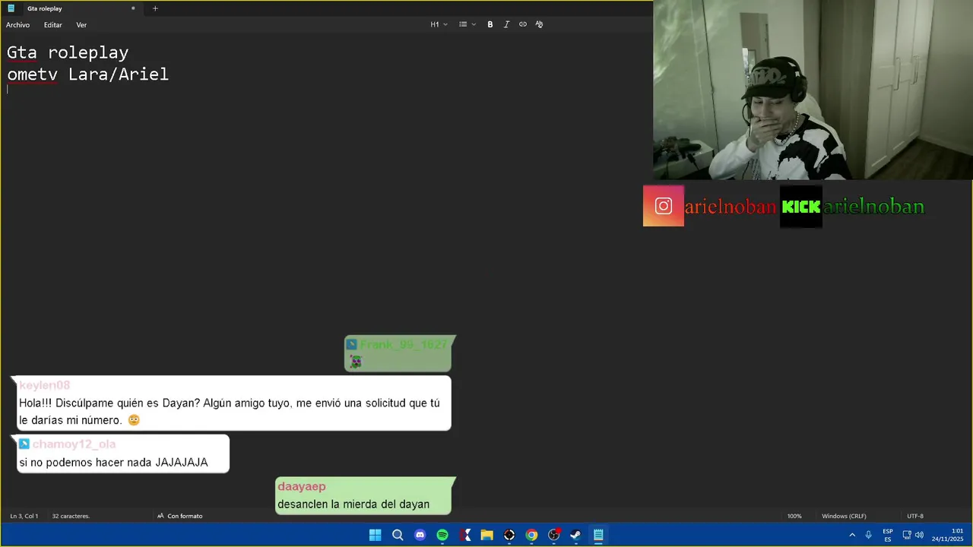Click the Frank_99_1827 username in chat

click(403, 345)
